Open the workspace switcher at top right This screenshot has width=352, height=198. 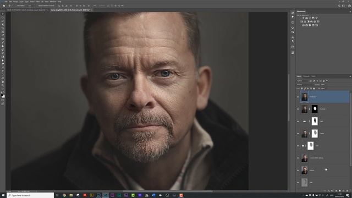point(343,6)
